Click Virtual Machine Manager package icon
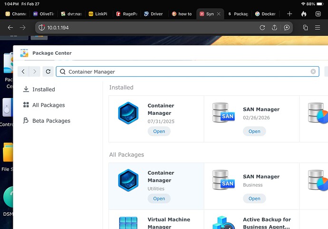Viewport: 328px width, 229px height. [128, 223]
